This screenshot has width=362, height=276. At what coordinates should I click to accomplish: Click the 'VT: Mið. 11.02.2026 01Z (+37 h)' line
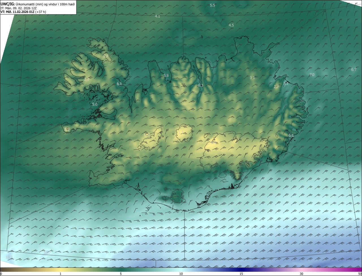pyautogui.click(x=23, y=12)
